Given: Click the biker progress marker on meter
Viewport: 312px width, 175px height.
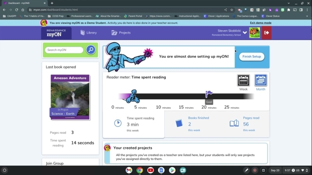Looking at the screenshot, I should pos(133,96).
